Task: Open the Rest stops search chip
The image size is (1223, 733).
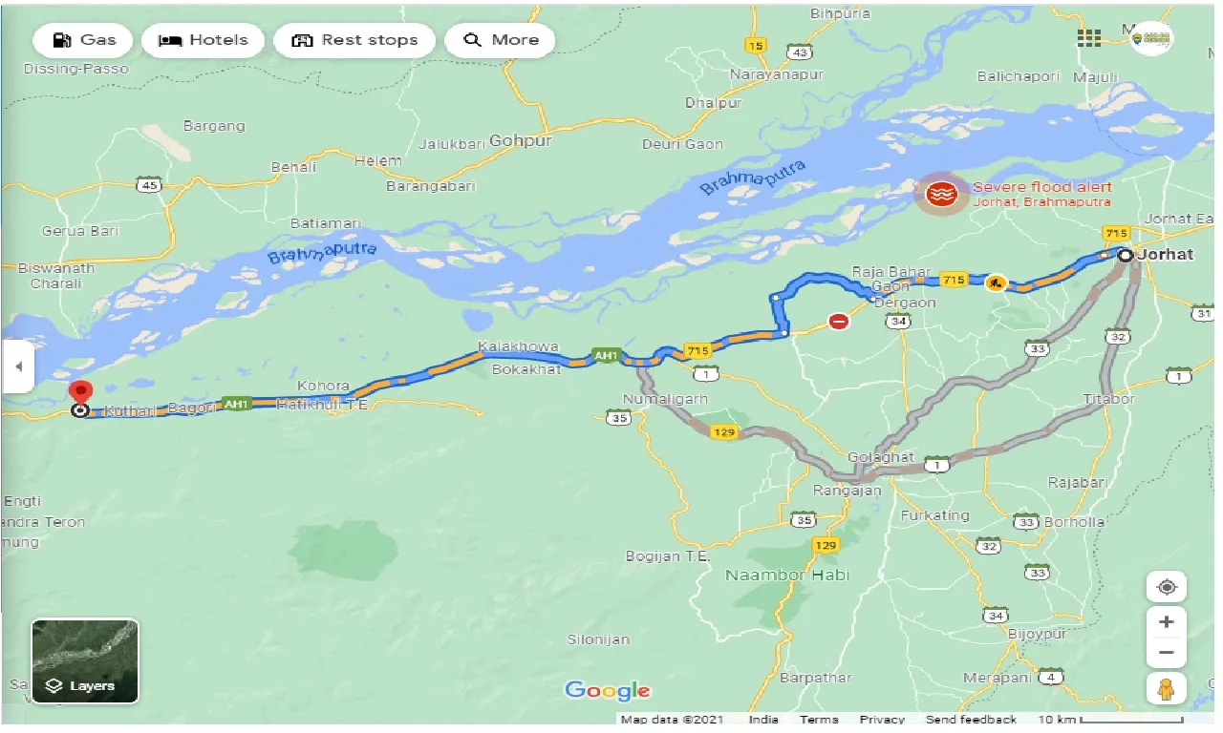Action: coord(354,40)
